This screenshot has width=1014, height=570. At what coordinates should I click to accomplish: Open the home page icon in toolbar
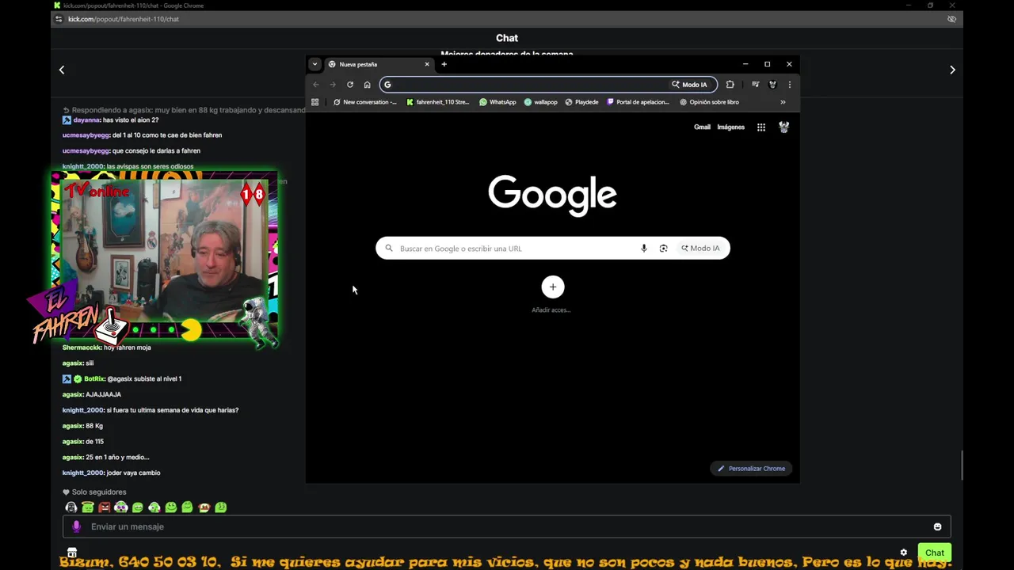coord(367,85)
